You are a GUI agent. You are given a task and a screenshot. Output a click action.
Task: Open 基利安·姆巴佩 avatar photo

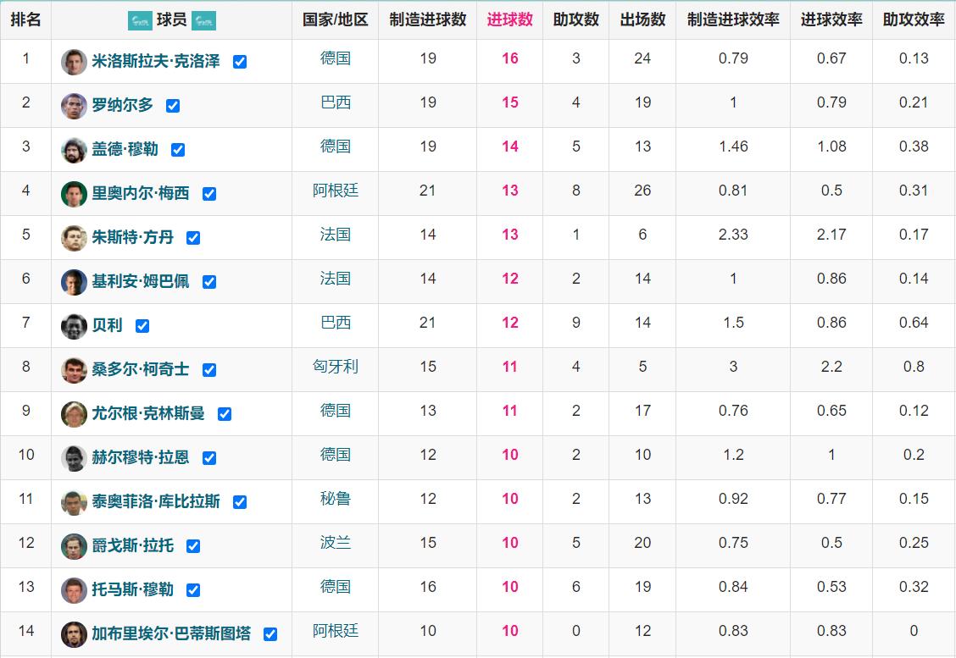[x=74, y=282]
